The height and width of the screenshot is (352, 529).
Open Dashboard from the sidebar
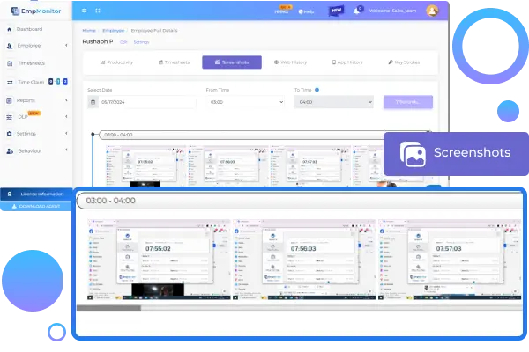point(29,29)
